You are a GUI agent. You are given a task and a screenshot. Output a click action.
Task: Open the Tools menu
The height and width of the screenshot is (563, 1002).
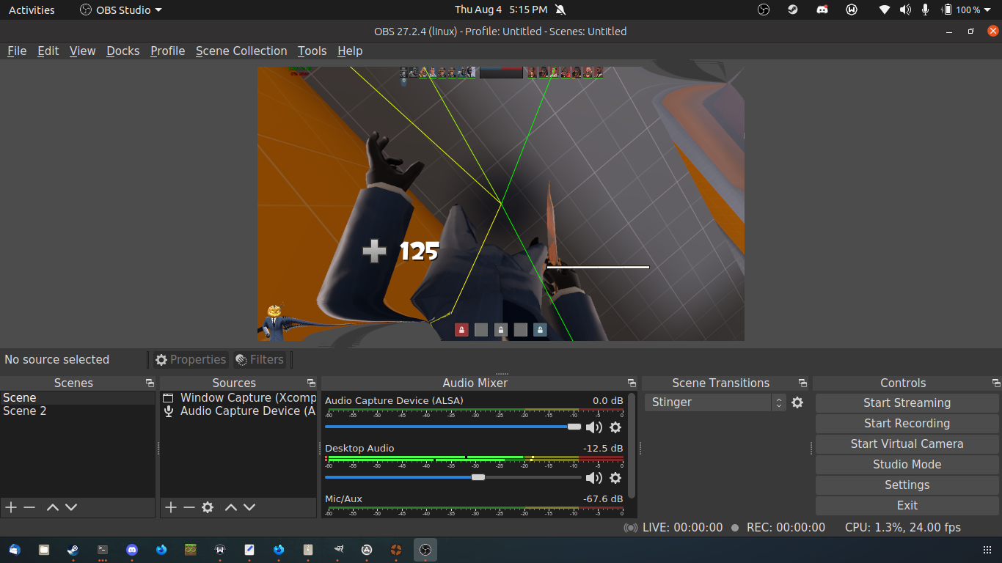(x=312, y=51)
